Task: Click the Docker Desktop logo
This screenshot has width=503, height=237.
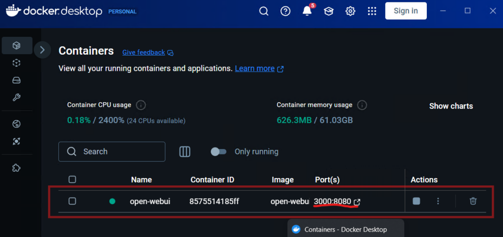Action: 54,11
